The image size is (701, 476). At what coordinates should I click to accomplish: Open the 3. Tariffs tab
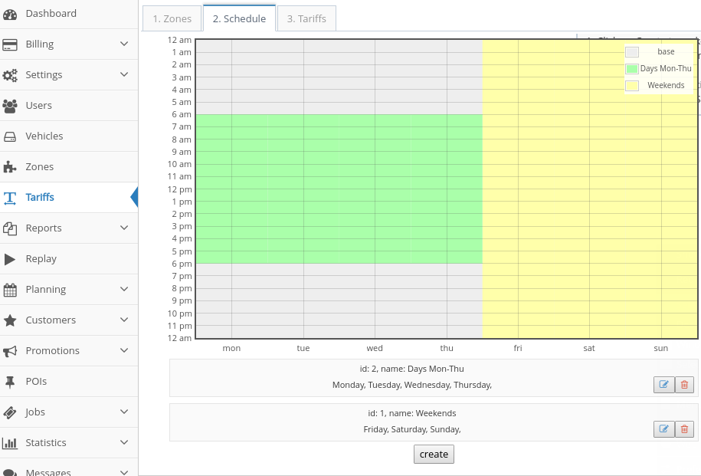306,18
